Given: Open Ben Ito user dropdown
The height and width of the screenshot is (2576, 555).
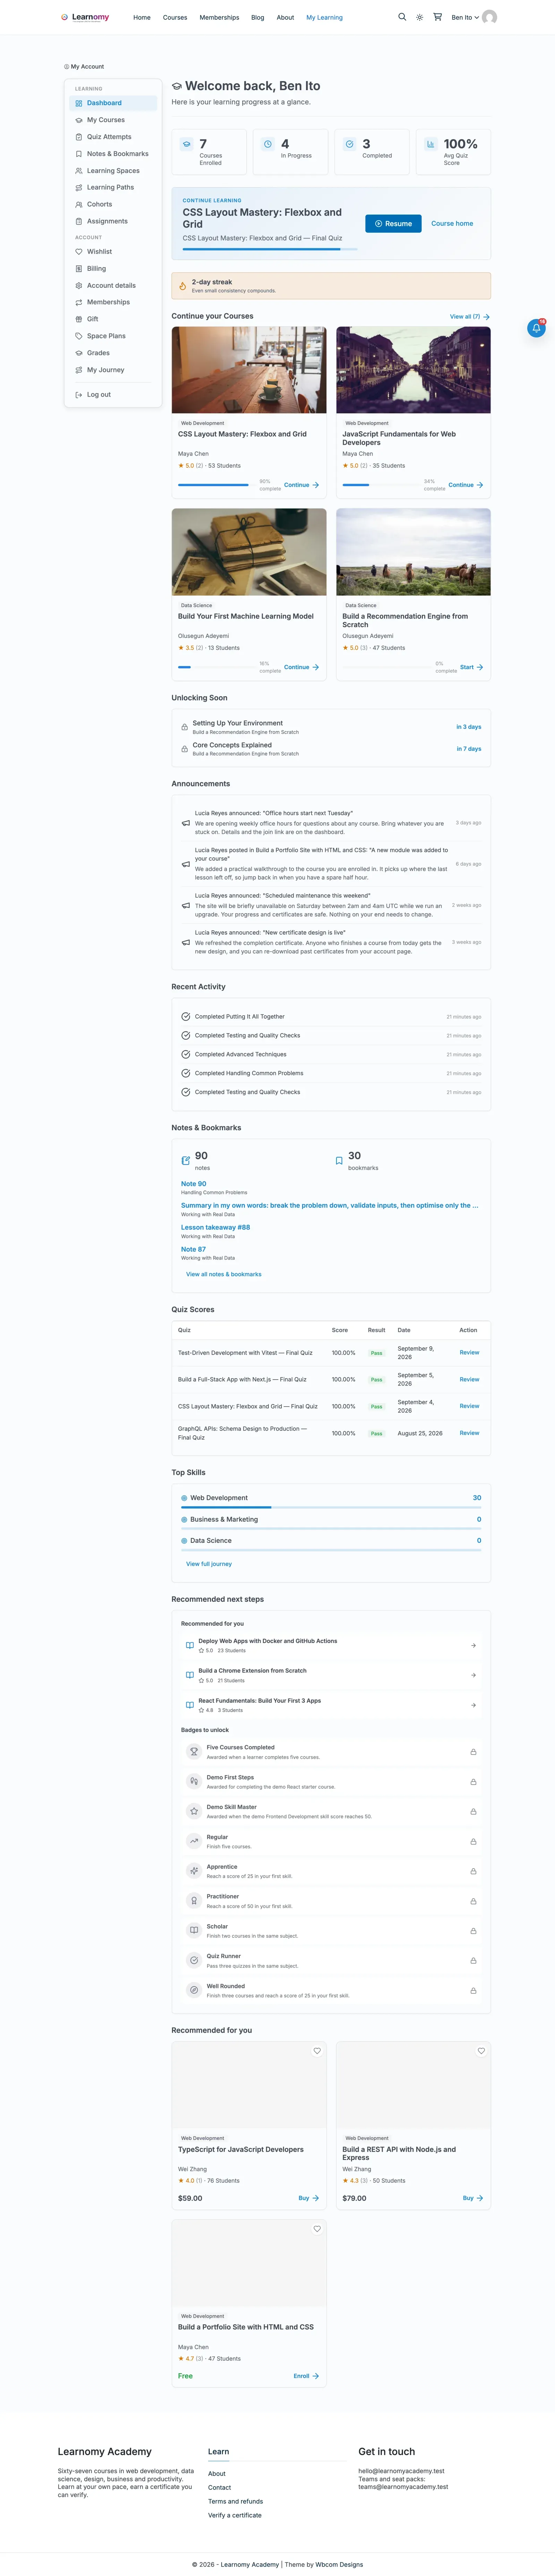Looking at the screenshot, I should point(474,17).
